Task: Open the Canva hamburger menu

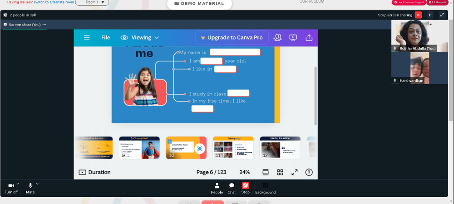Action: click(x=87, y=38)
